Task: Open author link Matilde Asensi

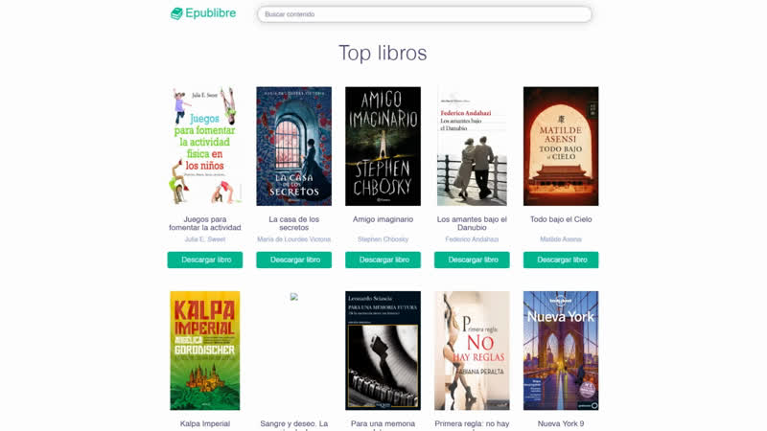Action: (561, 239)
